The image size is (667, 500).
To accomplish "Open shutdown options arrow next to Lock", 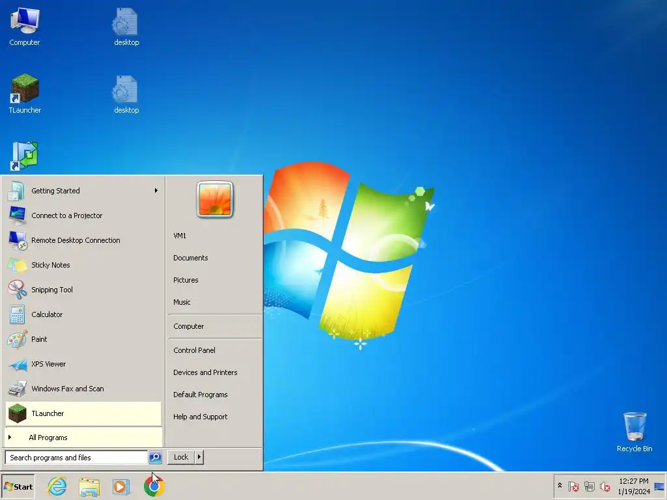I will coord(199,457).
